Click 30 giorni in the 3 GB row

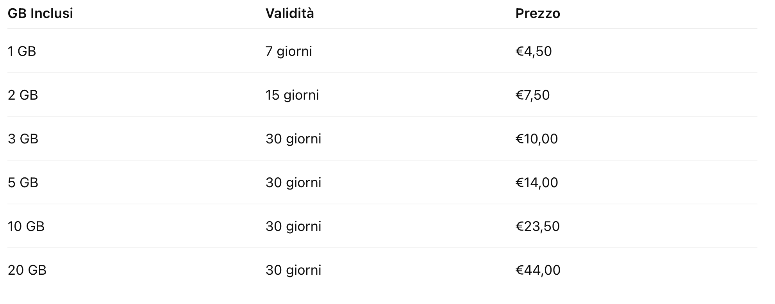point(293,139)
